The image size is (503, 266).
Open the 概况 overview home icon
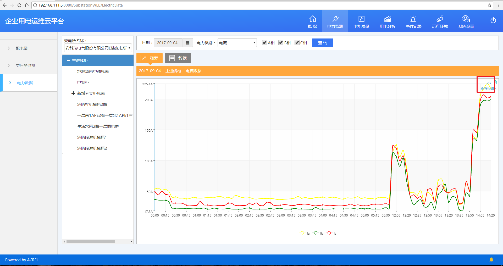312,19
